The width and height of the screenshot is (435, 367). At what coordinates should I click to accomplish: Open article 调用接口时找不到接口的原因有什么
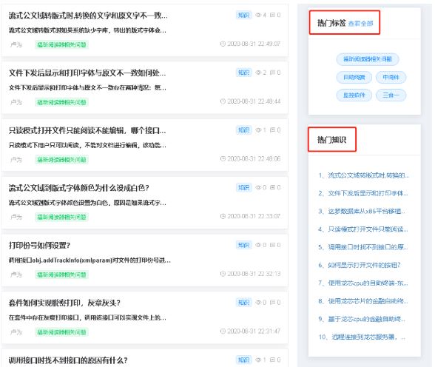point(68,360)
